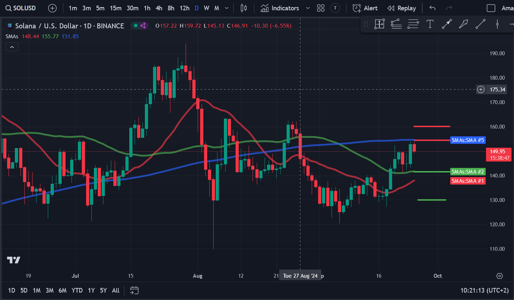The height and width of the screenshot is (300, 514).
Task: Click the current price 149.95 label
Action: tap(498, 154)
